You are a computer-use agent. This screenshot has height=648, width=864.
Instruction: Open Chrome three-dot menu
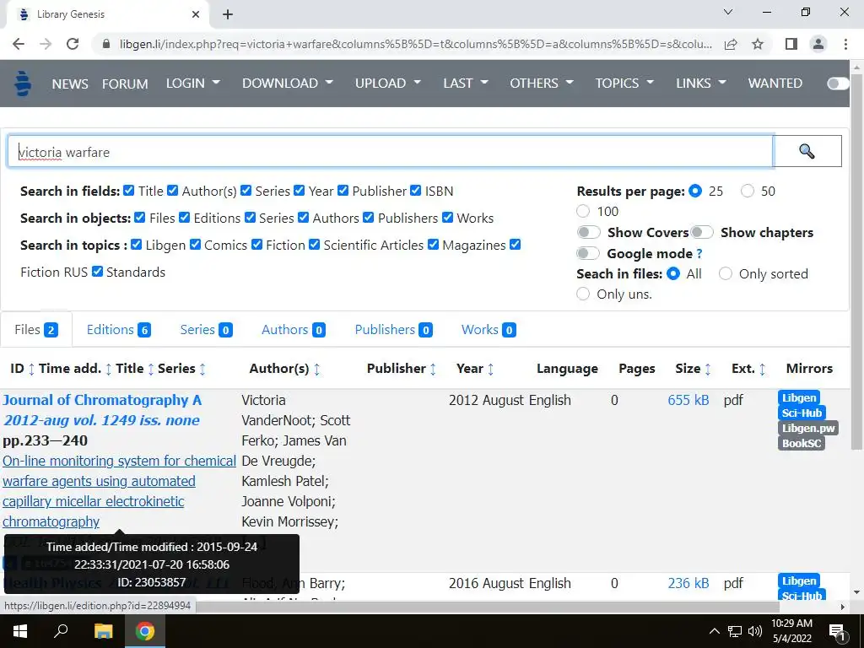[x=845, y=44]
